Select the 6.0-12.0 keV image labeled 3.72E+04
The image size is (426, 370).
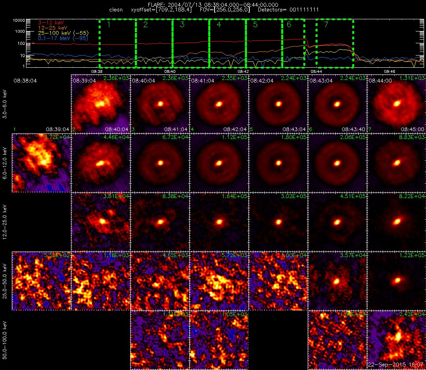pyautogui.click(x=41, y=163)
